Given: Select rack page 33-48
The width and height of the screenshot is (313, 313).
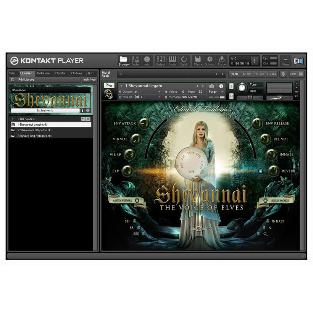Looking at the screenshot, I should click(x=259, y=74).
